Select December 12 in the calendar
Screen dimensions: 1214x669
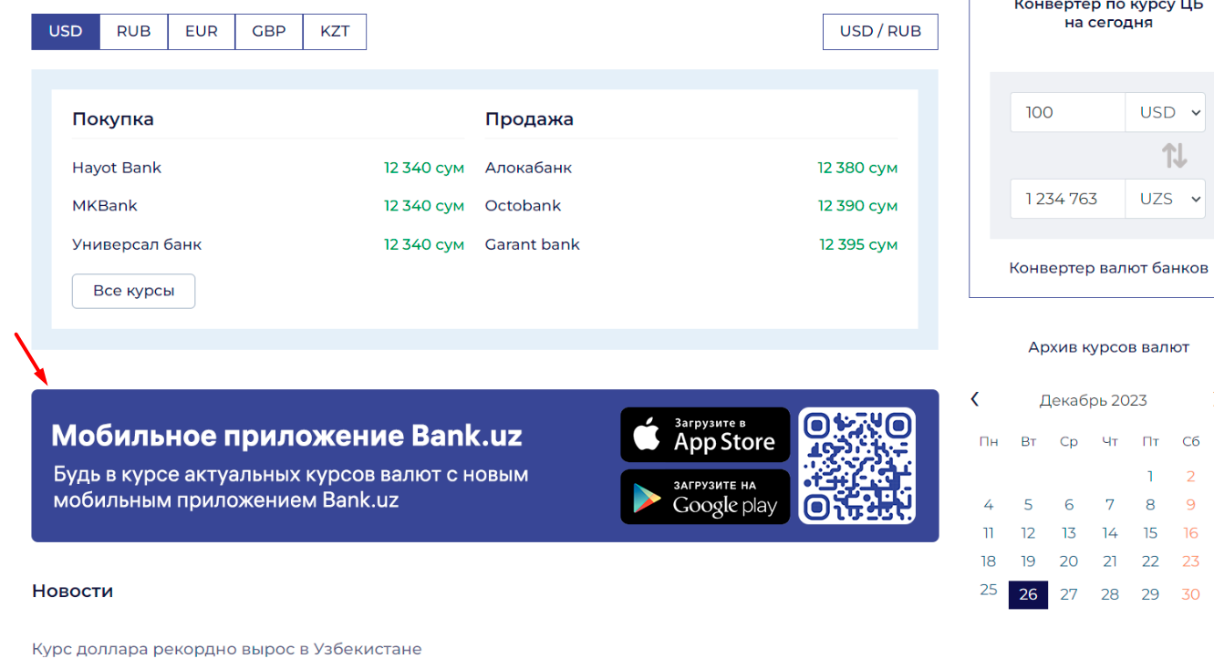coord(1028,533)
